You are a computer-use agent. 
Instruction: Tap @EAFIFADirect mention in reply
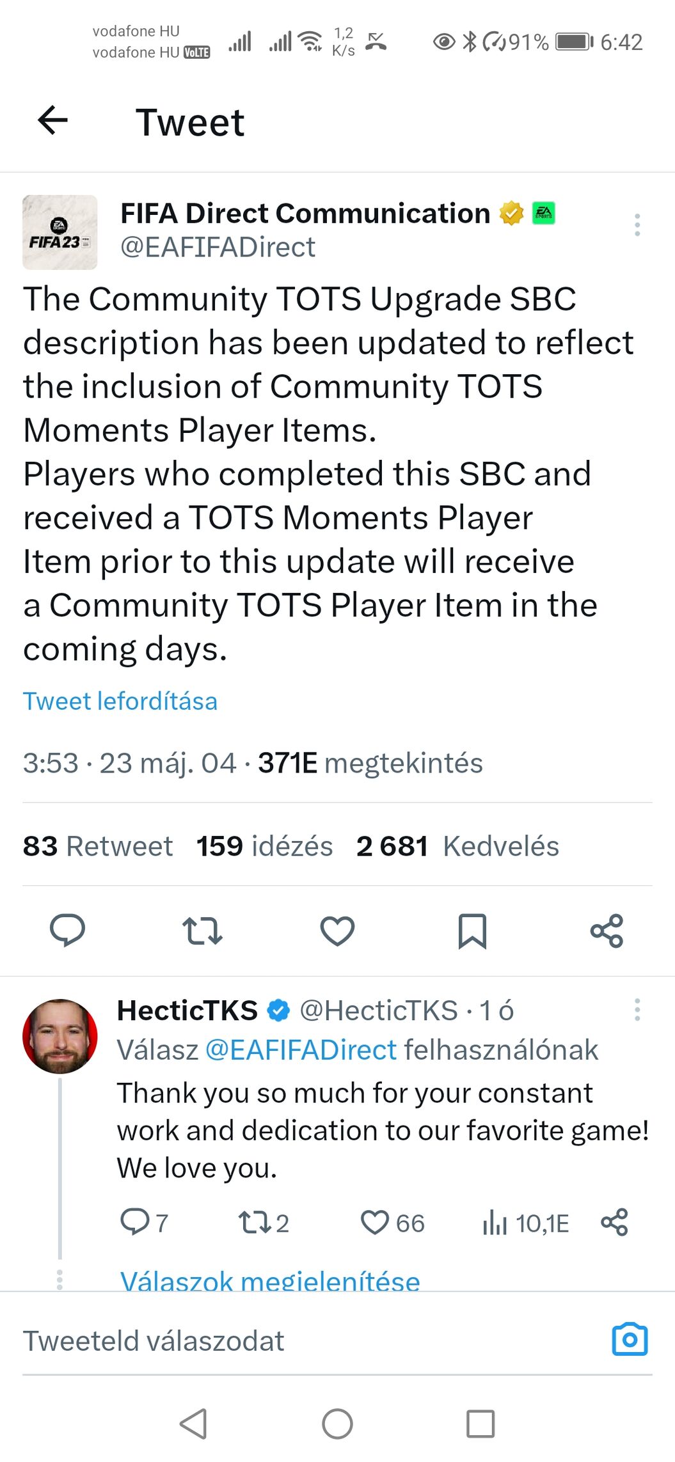click(301, 1050)
